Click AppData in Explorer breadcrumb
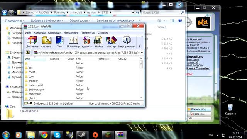 [x=44, y=12]
